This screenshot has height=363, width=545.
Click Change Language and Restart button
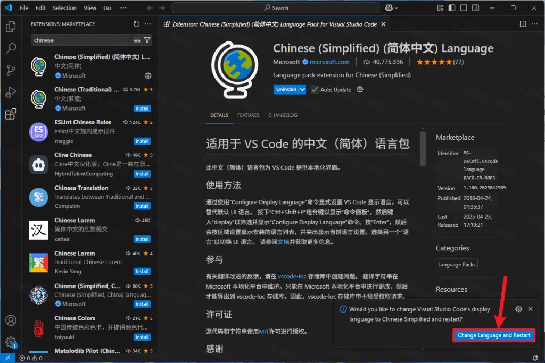click(493, 335)
